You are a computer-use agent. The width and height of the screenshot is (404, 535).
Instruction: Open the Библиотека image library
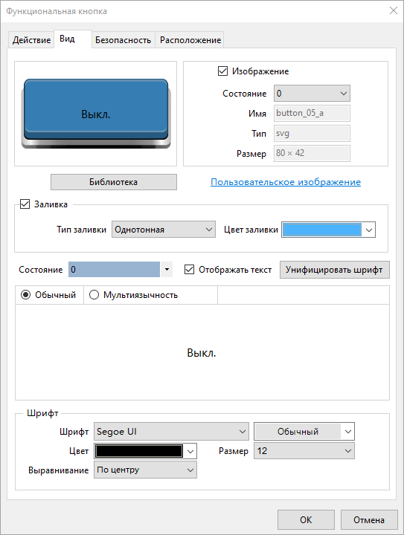click(114, 182)
